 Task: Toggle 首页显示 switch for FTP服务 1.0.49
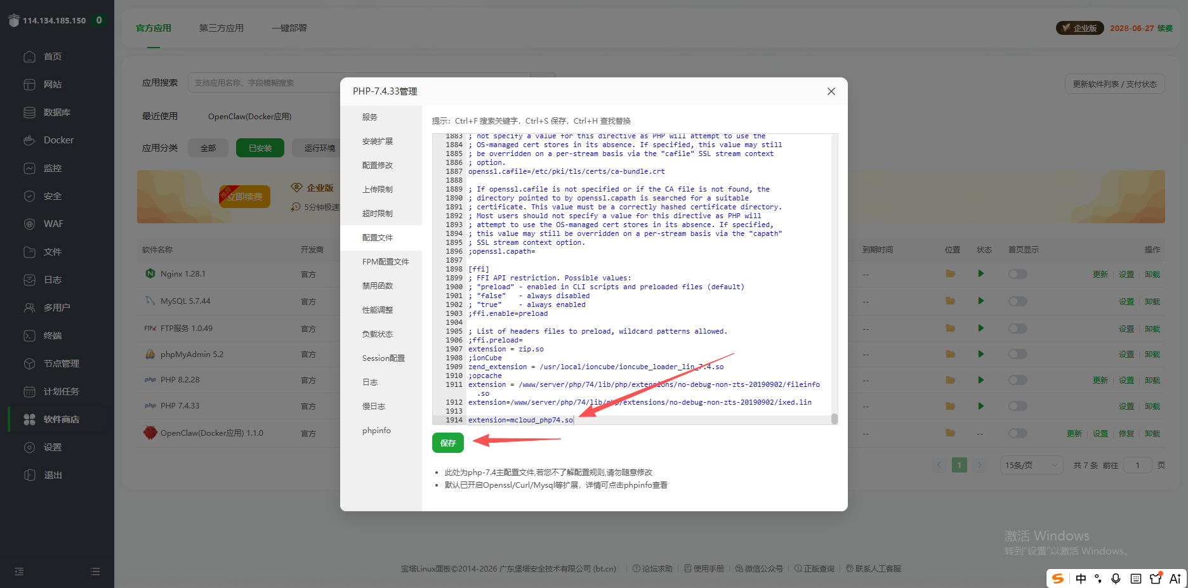[1018, 329]
